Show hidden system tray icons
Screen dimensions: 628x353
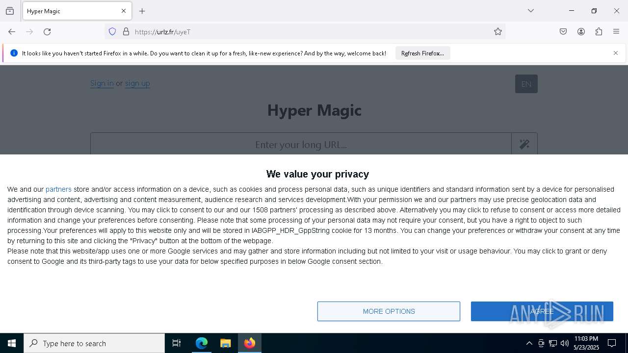click(529, 343)
